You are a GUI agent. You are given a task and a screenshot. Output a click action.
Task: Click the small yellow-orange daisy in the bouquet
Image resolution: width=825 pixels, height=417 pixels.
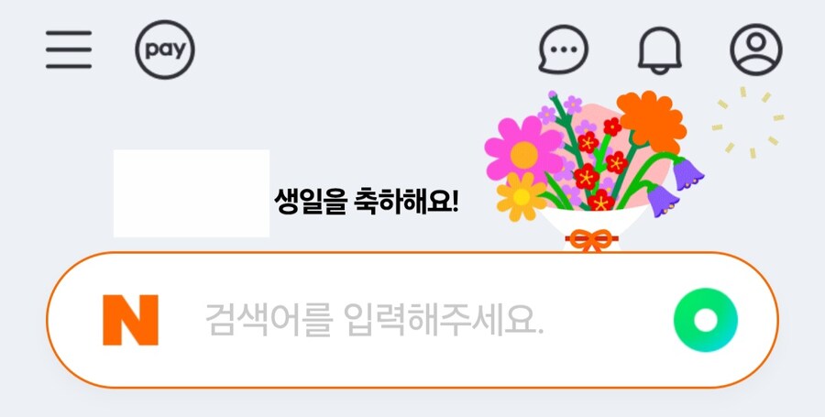click(522, 197)
